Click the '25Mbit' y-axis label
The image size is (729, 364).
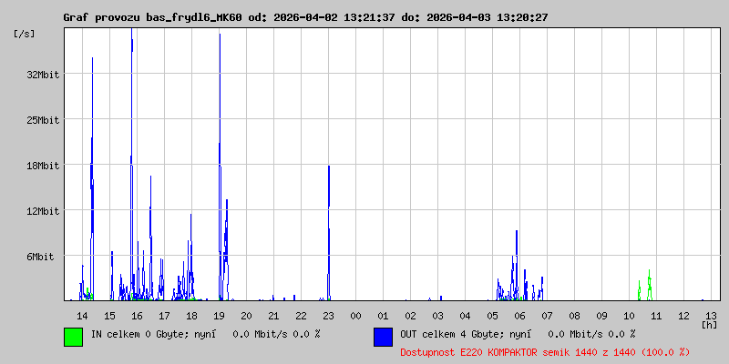pyautogui.click(x=43, y=120)
